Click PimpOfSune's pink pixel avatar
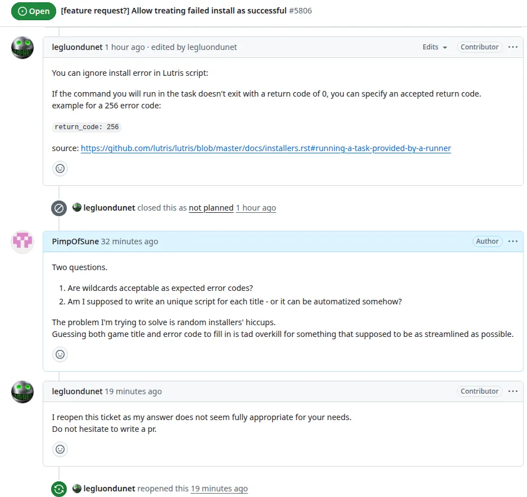Viewport: 527px width, 497px height. coord(22,241)
